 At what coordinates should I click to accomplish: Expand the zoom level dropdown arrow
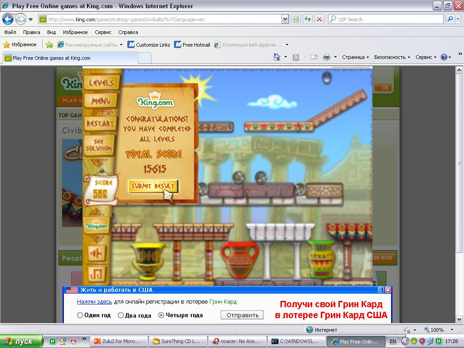(x=452, y=330)
